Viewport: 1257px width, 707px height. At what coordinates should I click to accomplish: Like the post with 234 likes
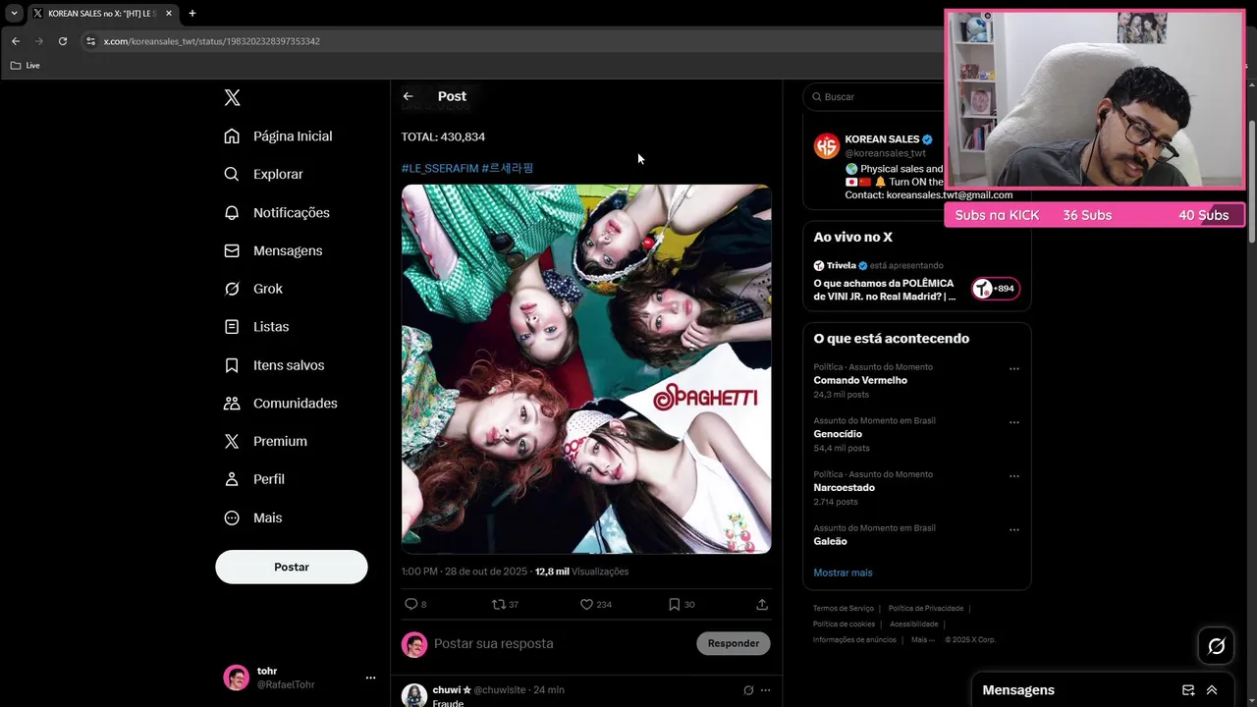pyautogui.click(x=586, y=604)
